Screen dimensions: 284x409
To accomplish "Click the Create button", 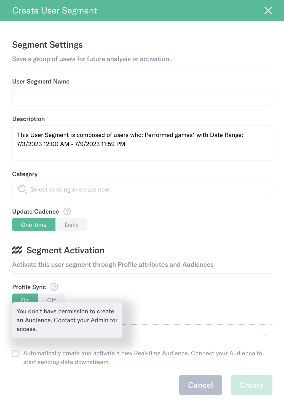I will (x=251, y=385).
